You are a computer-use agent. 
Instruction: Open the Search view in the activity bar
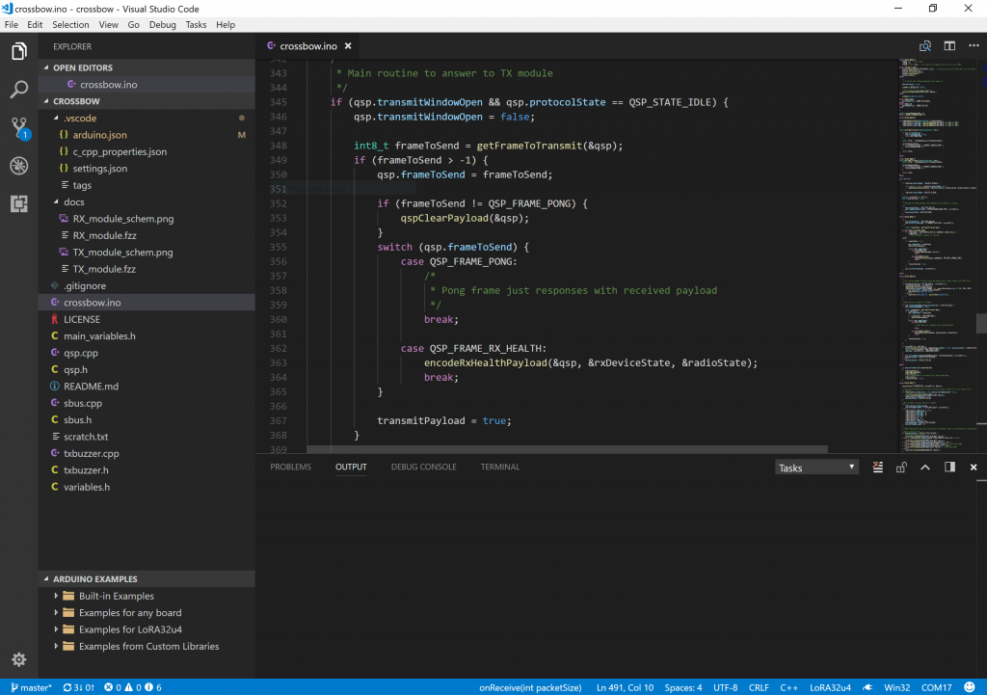coord(19,88)
